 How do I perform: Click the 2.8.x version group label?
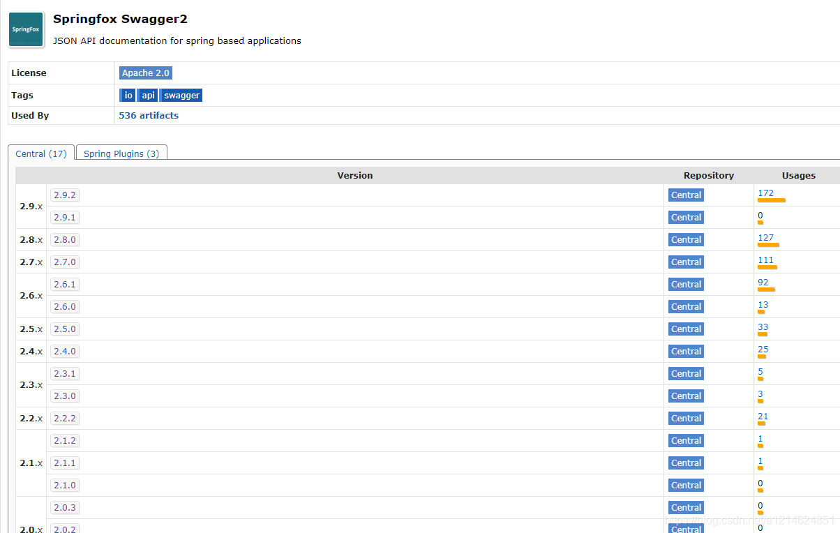(x=31, y=240)
